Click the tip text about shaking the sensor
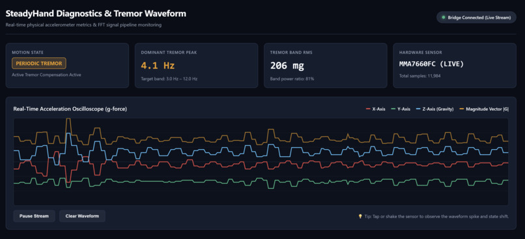Screen dimensions: 525x239 click(436, 217)
